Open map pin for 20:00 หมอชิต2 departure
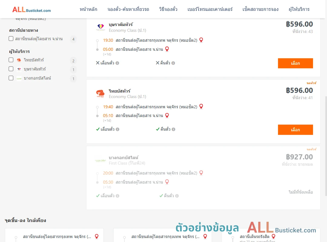The width and height of the screenshot is (327, 242). (x=201, y=173)
